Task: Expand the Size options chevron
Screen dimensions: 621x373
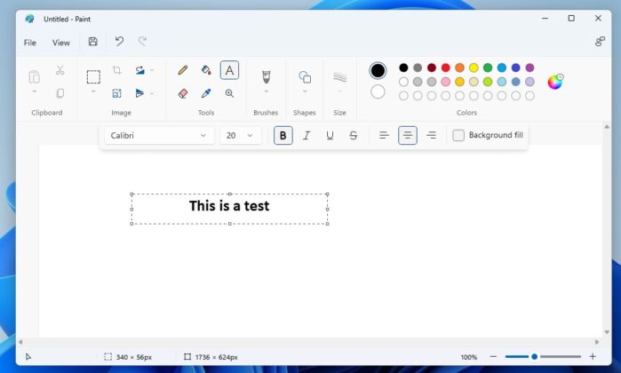Action: [x=339, y=91]
